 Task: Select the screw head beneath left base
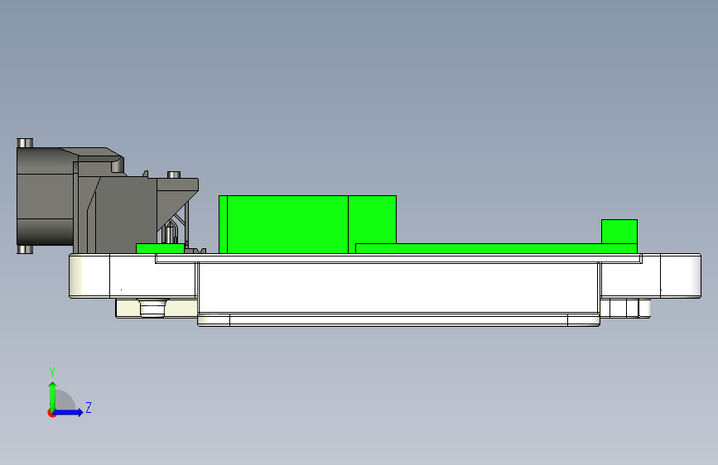pyautogui.click(x=152, y=308)
